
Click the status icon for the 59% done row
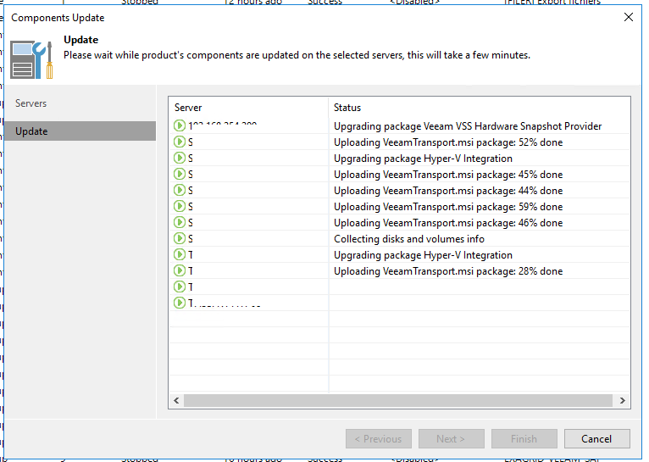tap(180, 206)
